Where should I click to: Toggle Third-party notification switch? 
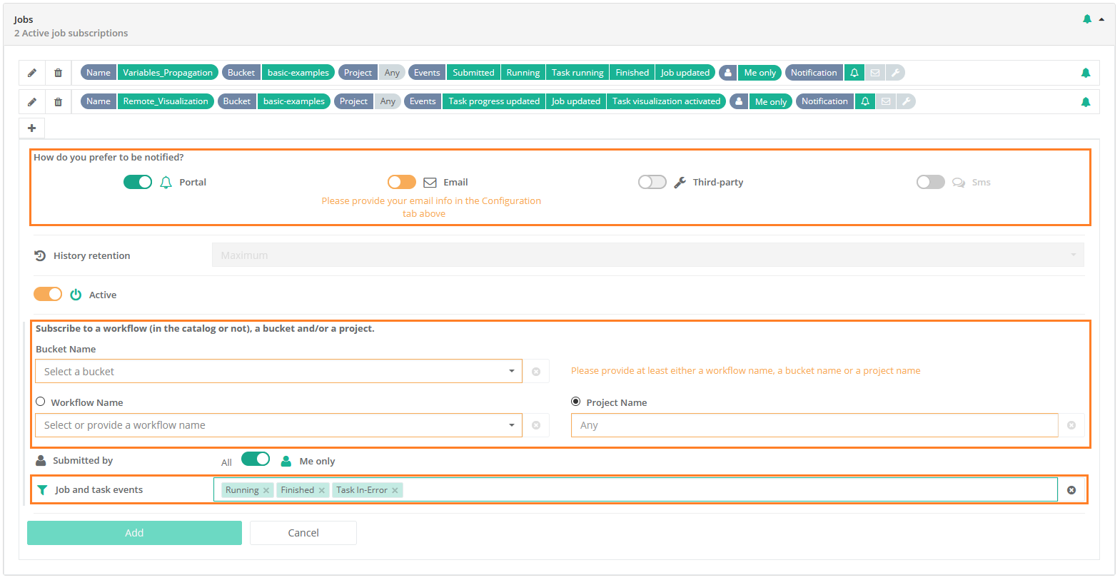[652, 182]
